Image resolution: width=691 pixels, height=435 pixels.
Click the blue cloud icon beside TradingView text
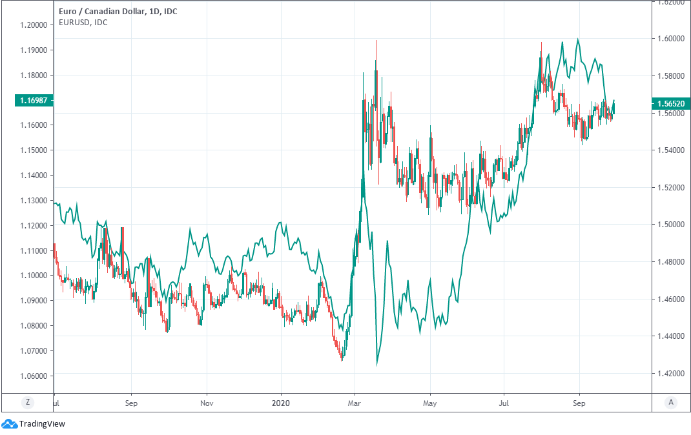pos(11,424)
